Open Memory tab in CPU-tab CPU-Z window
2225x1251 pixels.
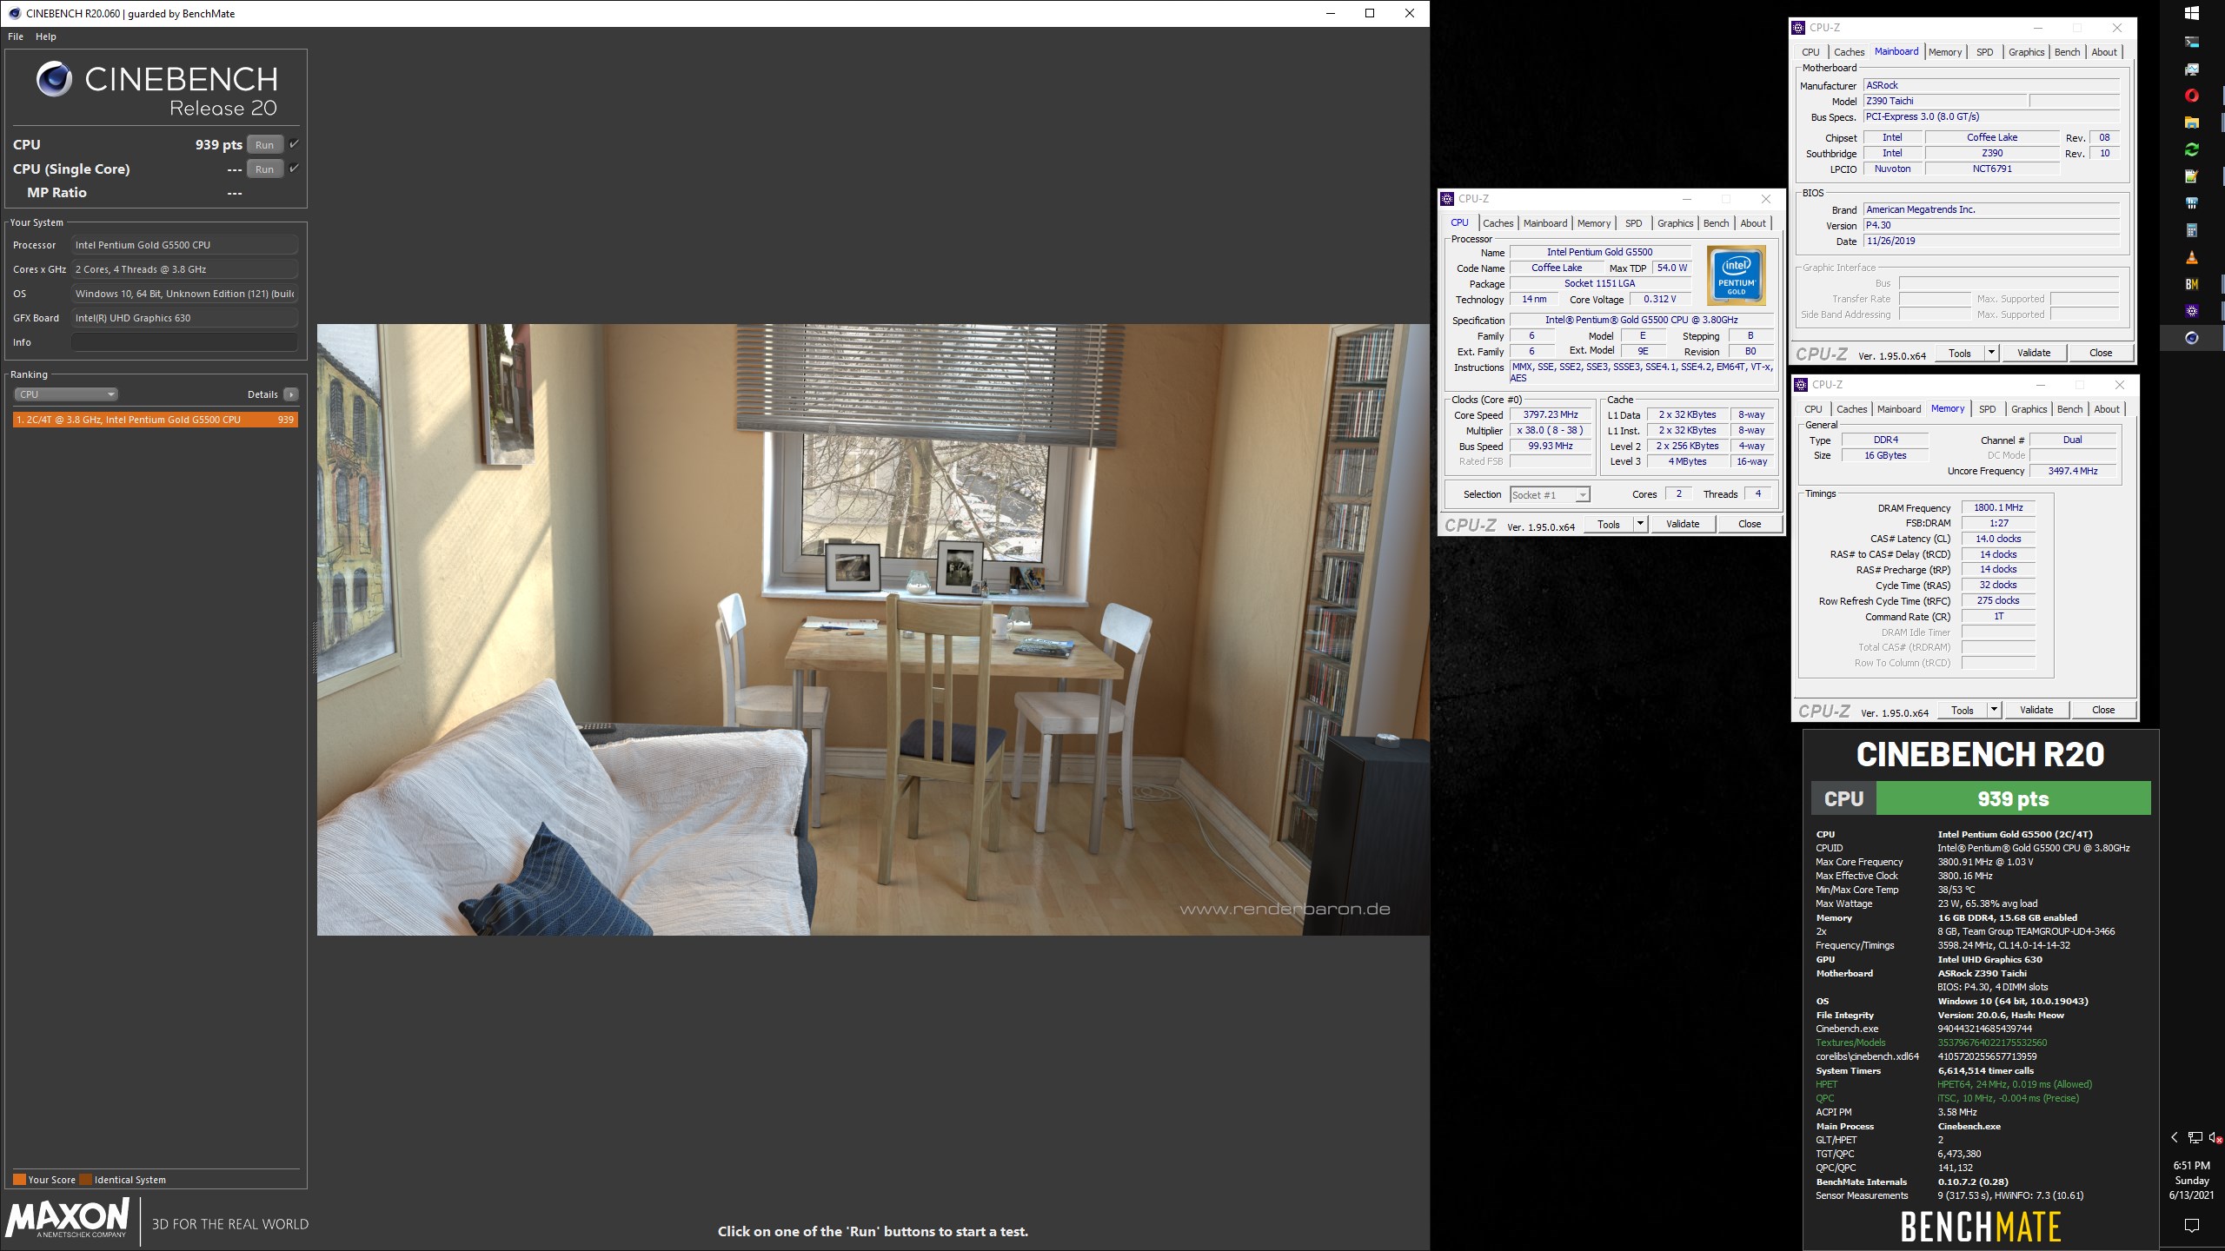[1593, 223]
